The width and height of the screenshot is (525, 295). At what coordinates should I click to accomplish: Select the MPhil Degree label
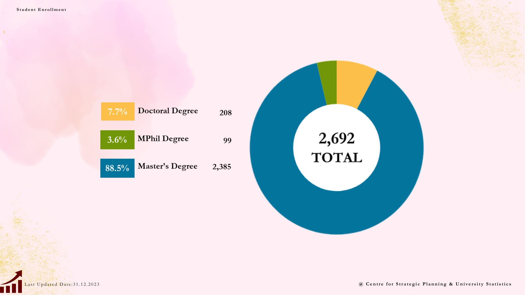[x=163, y=139]
